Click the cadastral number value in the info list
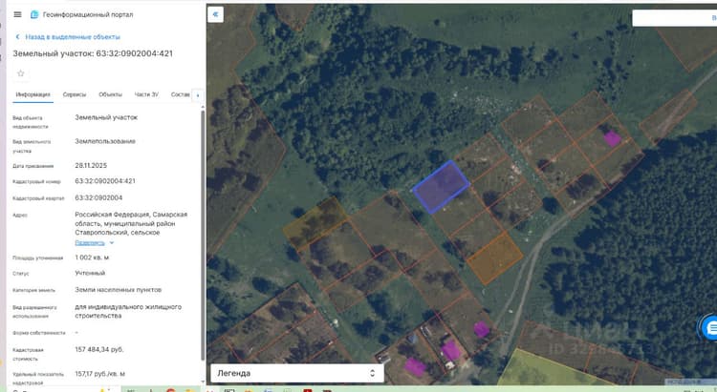The height and width of the screenshot is (392, 717). pyautogui.click(x=105, y=181)
